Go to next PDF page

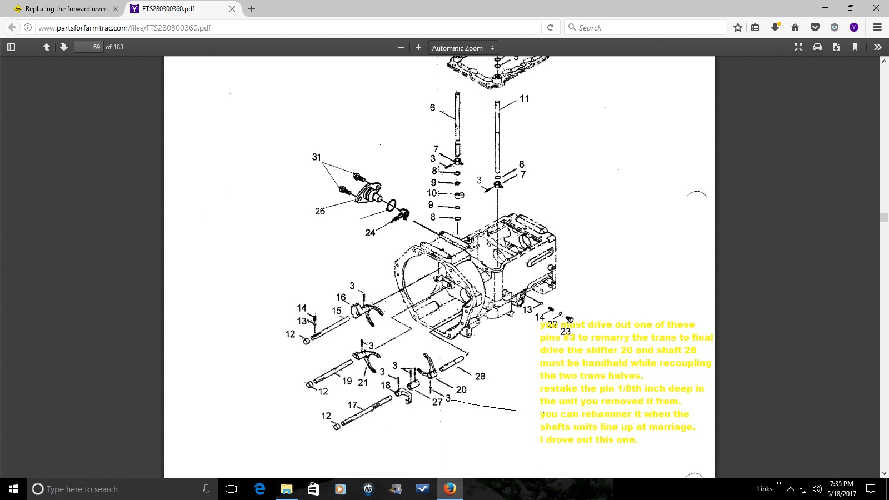[x=64, y=47]
